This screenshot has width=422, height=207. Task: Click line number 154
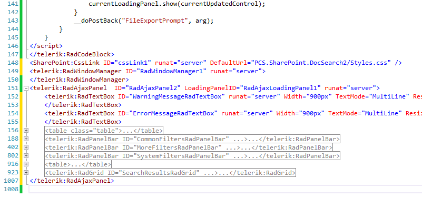13,113
